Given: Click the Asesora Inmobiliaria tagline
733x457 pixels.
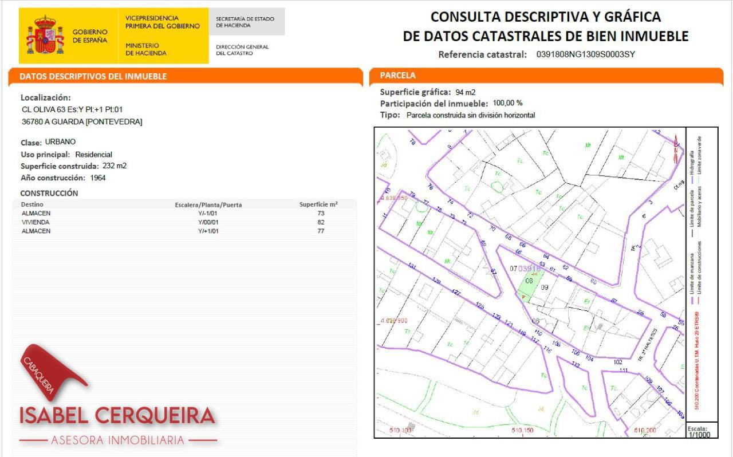Looking at the screenshot, I should [x=117, y=440].
